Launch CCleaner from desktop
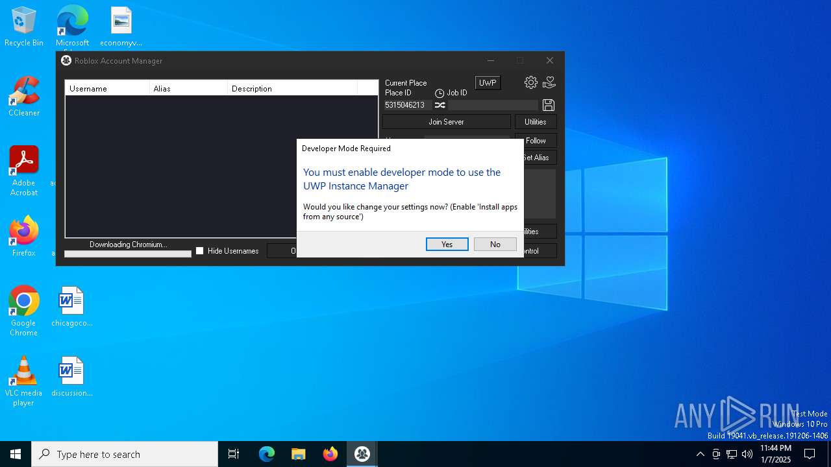Screen dimensions: 831x467 [24, 97]
